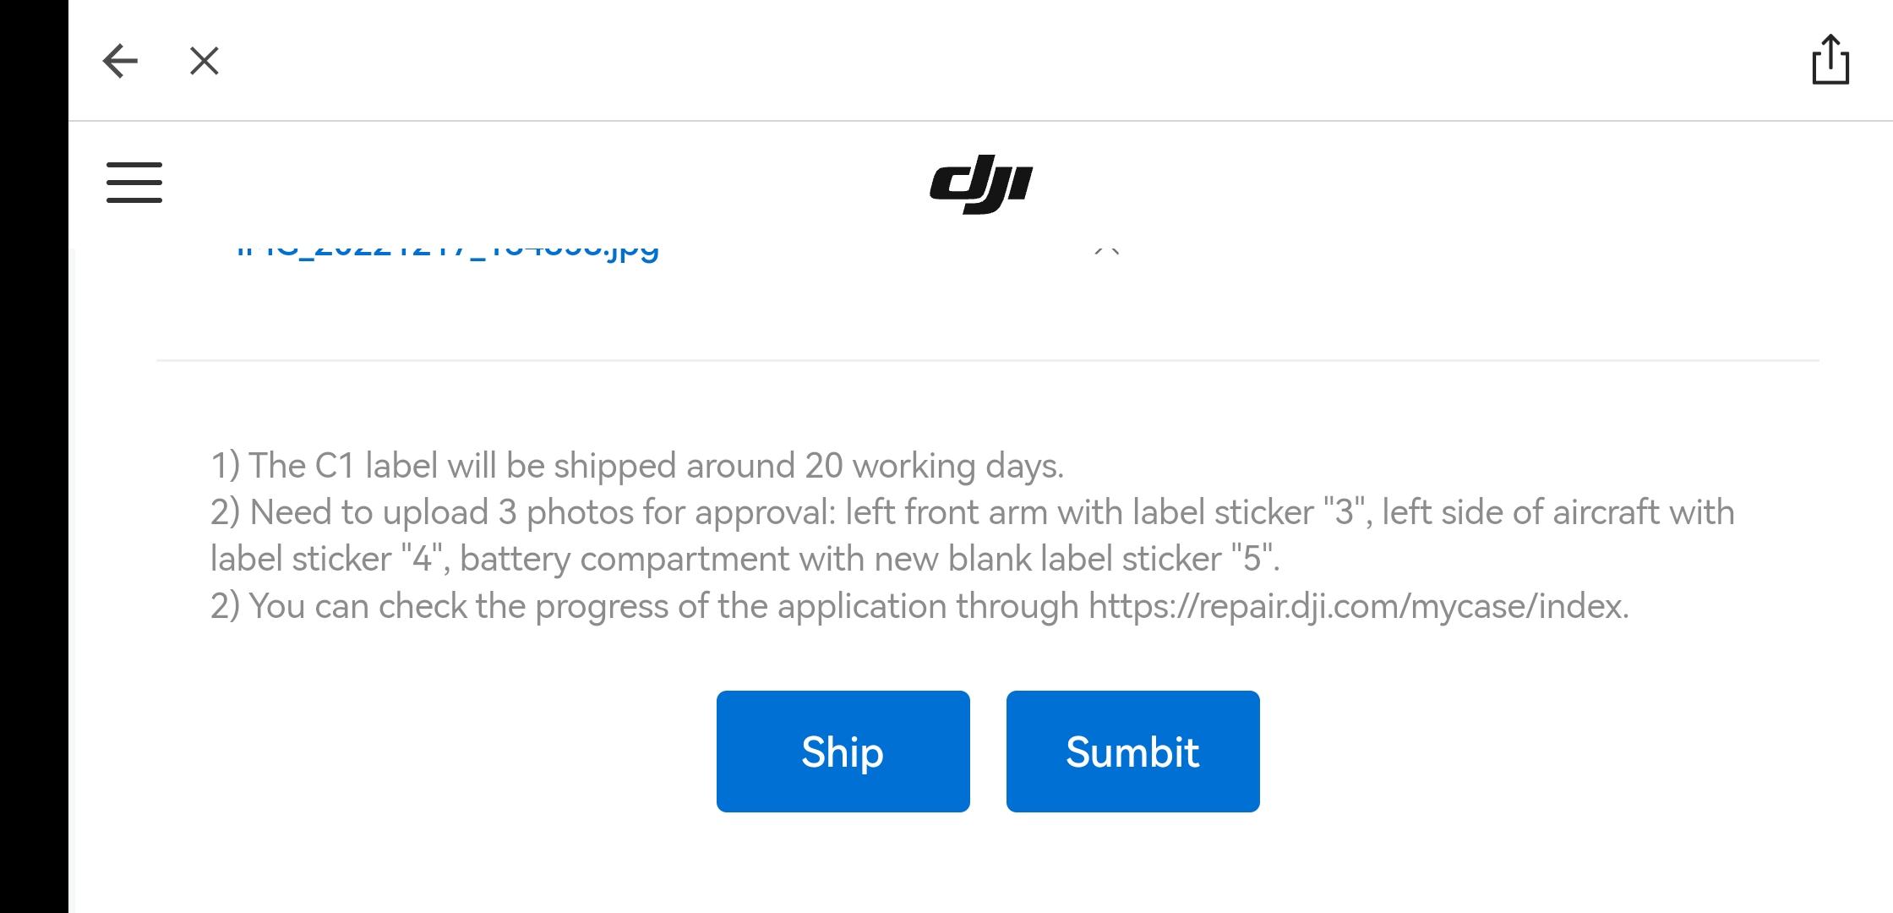
Task: Go back using the left arrow
Action: (x=120, y=61)
